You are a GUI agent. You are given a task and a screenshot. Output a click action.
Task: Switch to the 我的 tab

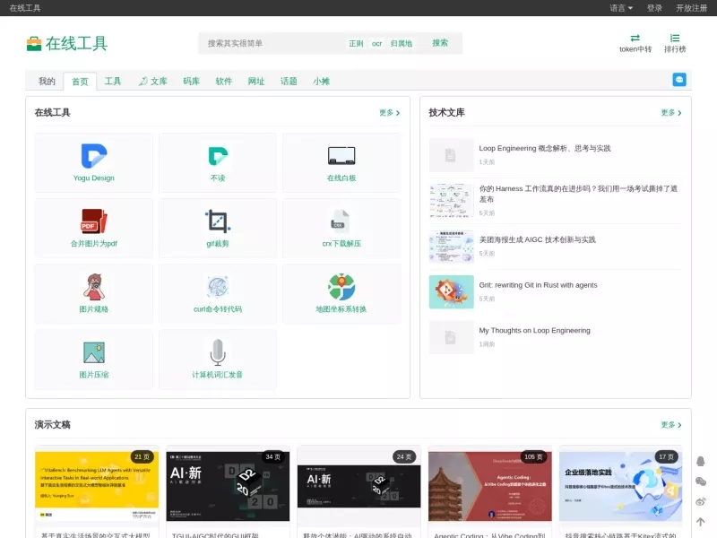point(47,82)
